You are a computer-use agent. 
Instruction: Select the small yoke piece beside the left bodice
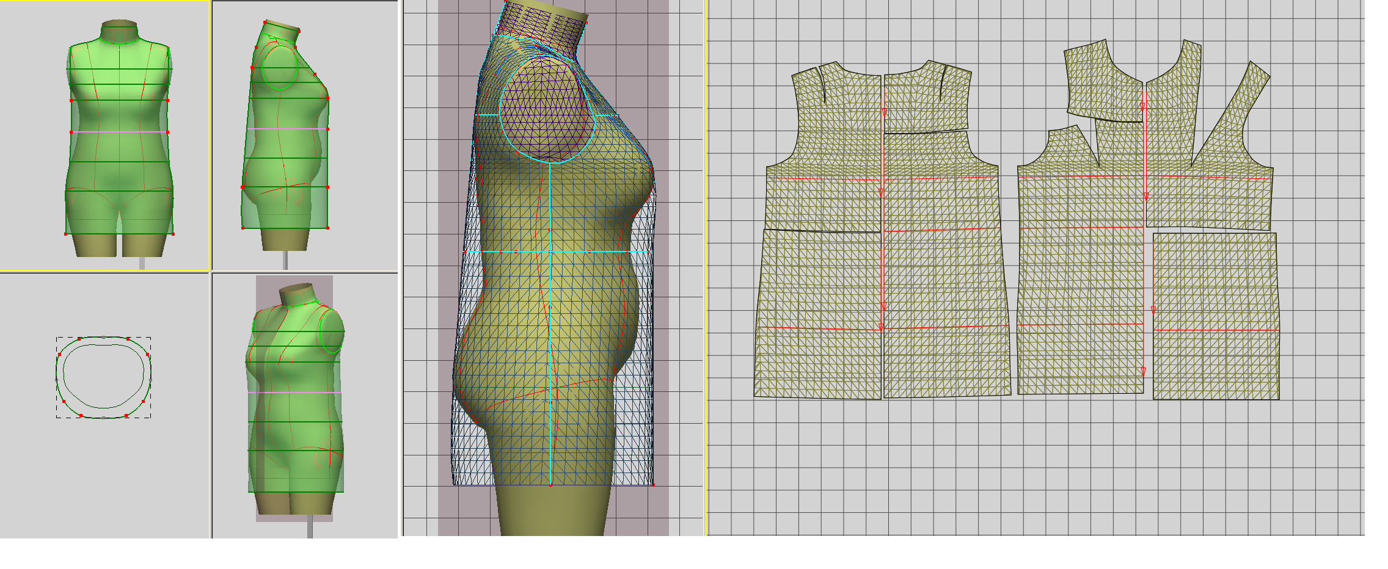click(x=927, y=96)
